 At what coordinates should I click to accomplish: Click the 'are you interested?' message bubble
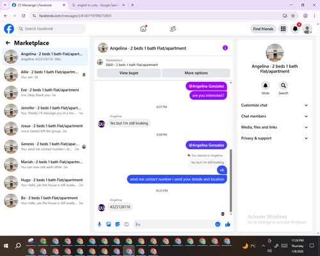(x=208, y=95)
